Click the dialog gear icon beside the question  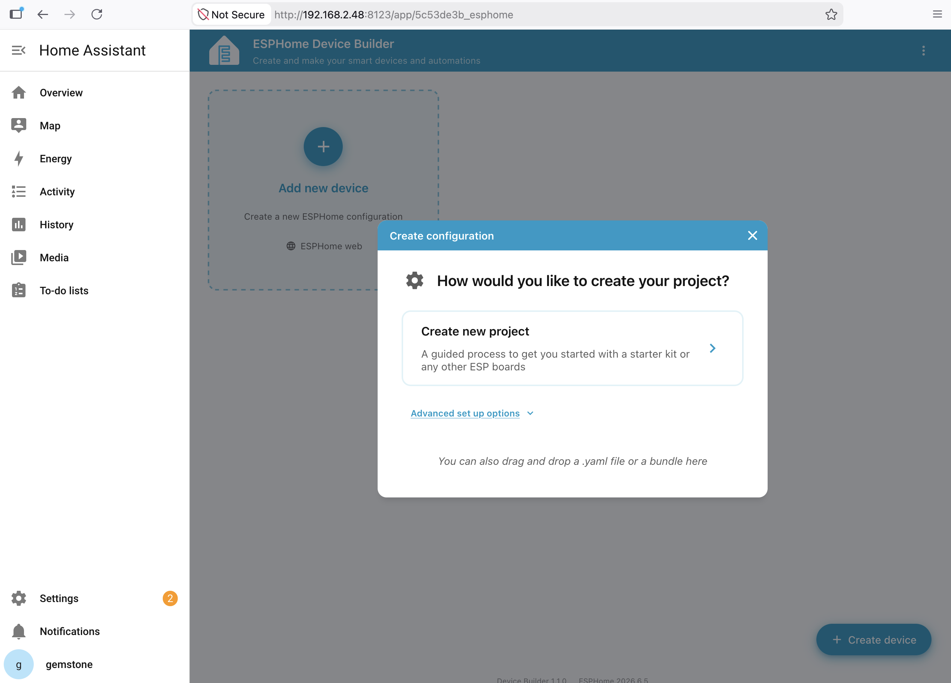click(414, 280)
